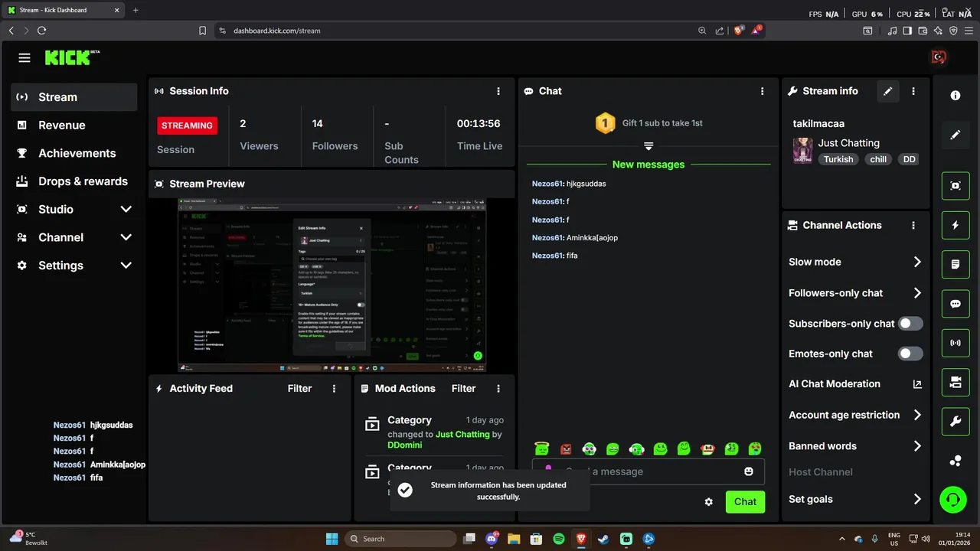Open Stream info three-dot menu
The height and width of the screenshot is (551, 980).
[913, 91]
